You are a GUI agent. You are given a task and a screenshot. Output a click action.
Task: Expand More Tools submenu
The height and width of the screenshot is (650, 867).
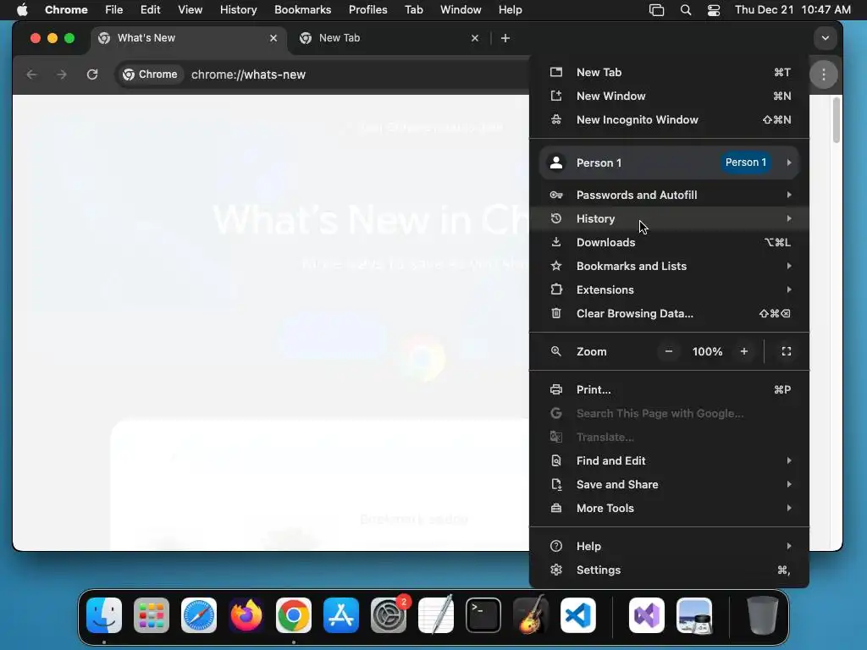[x=669, y=509]
